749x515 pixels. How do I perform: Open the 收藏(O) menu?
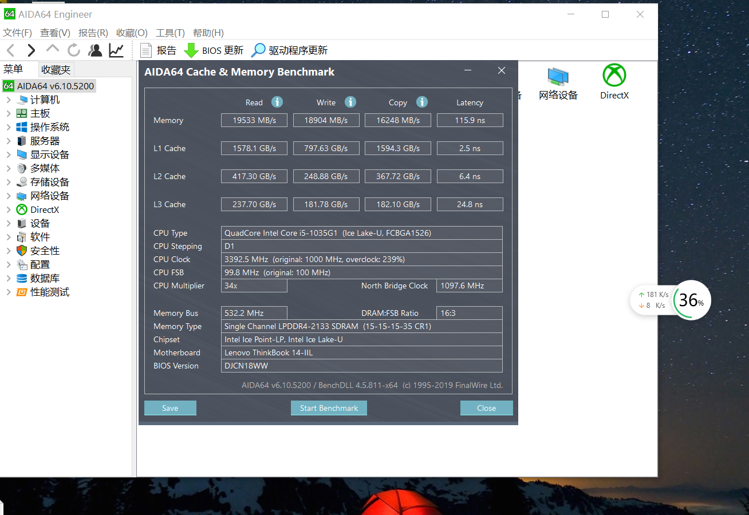[132, 33]
